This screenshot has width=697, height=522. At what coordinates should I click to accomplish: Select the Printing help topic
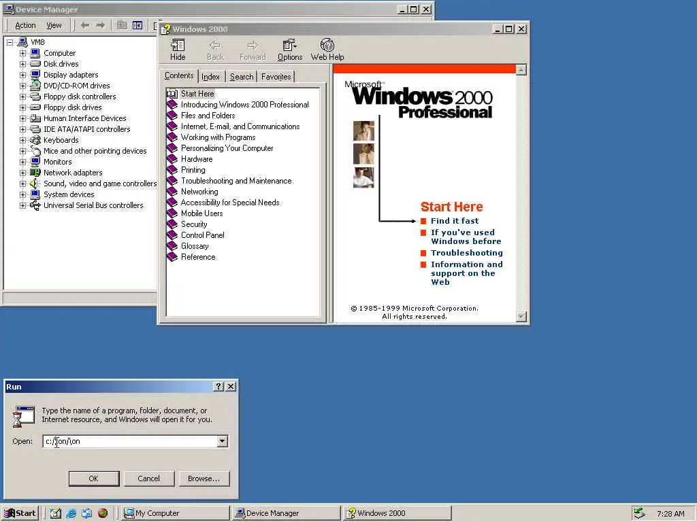coord(193,170)
